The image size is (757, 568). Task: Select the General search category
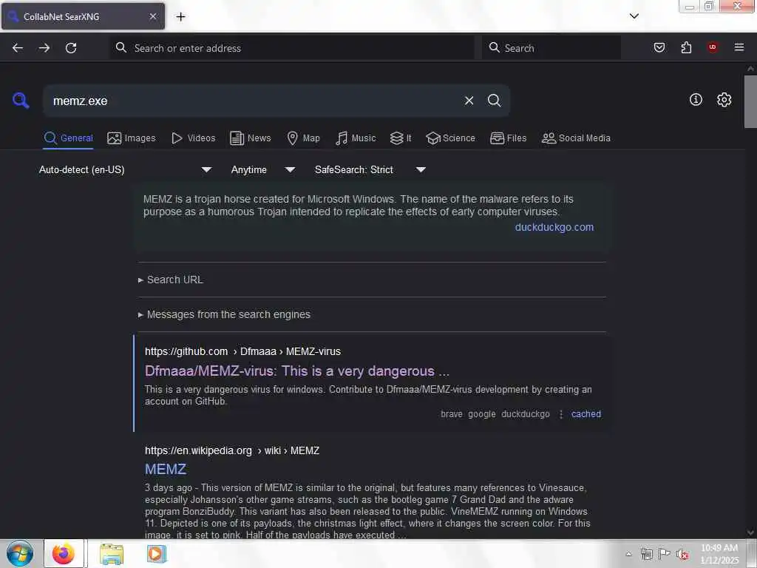tap(68, 138)
